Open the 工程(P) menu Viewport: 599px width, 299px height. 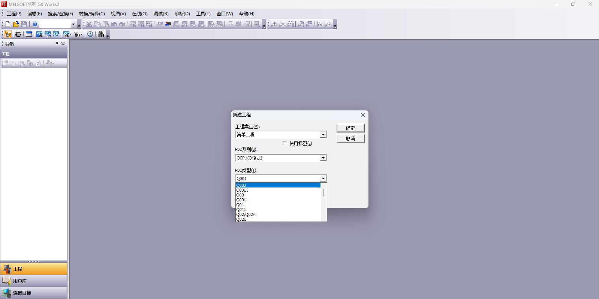point(14,14)
